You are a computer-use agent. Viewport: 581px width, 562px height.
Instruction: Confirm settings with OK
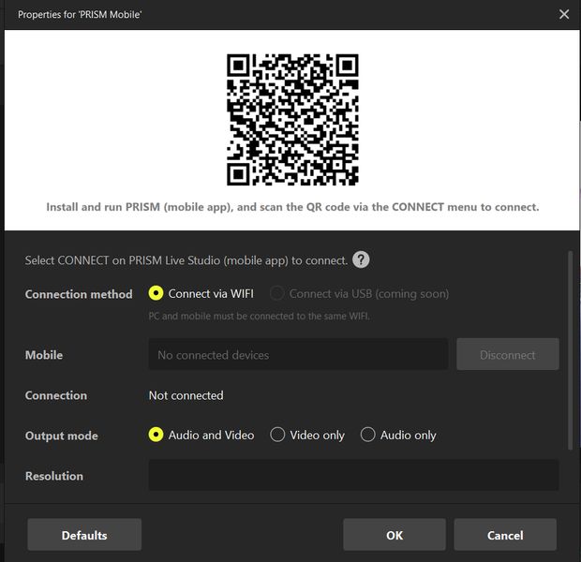click(x=395, y=535)
